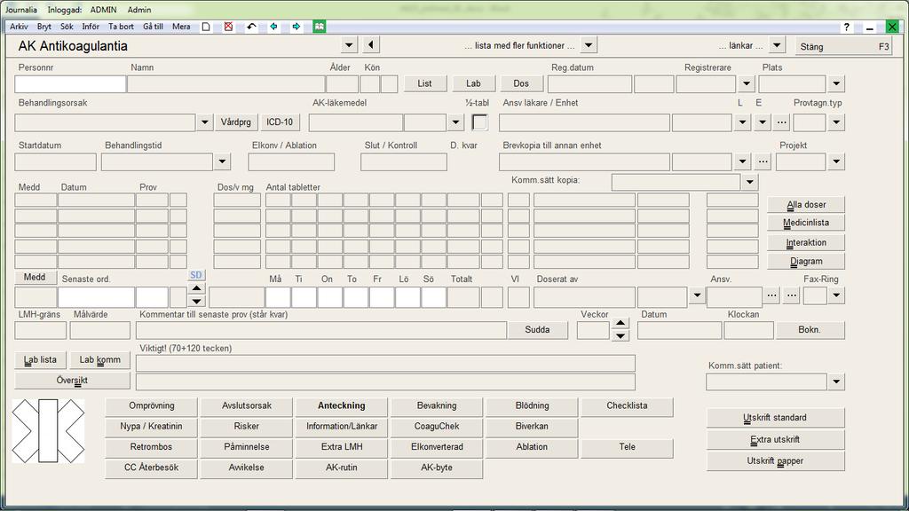Viewport: 909px width, 511px height.
Task: Decrease Veckor with down arrow
Action: (620, 335)
